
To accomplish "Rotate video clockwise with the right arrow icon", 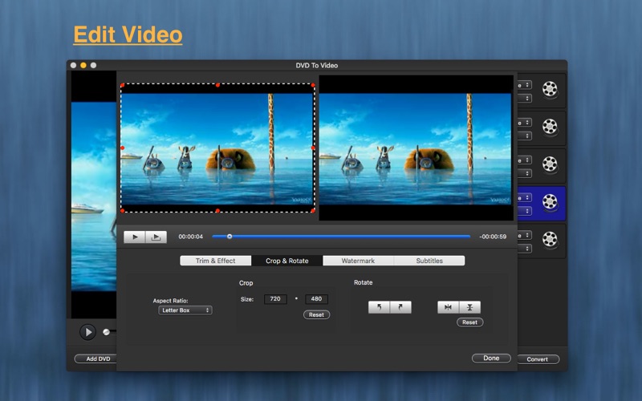I will (x=400, y=307).
